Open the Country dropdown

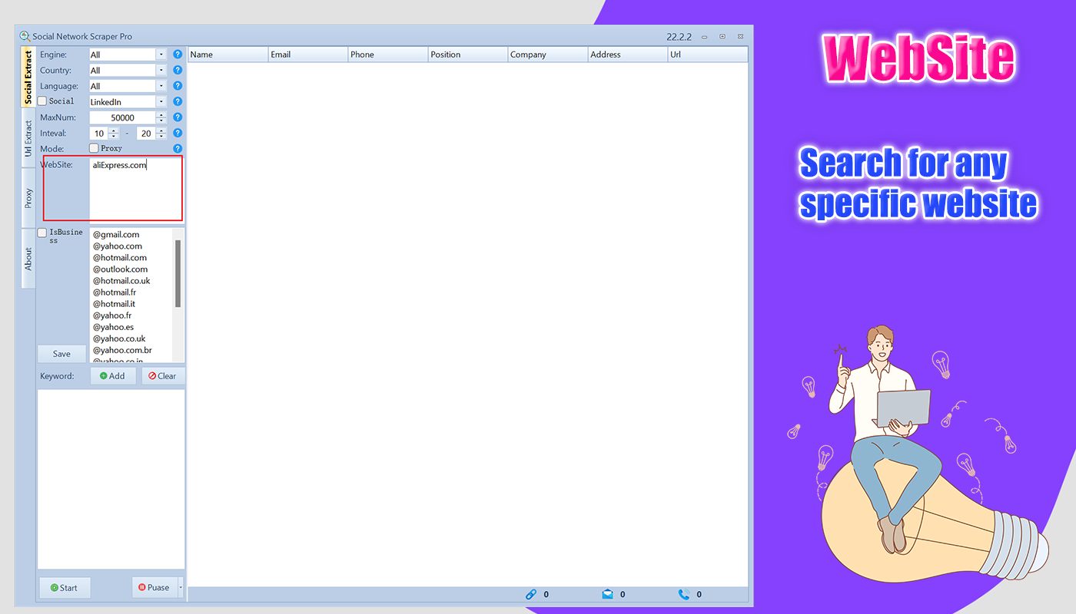[160, 70]
